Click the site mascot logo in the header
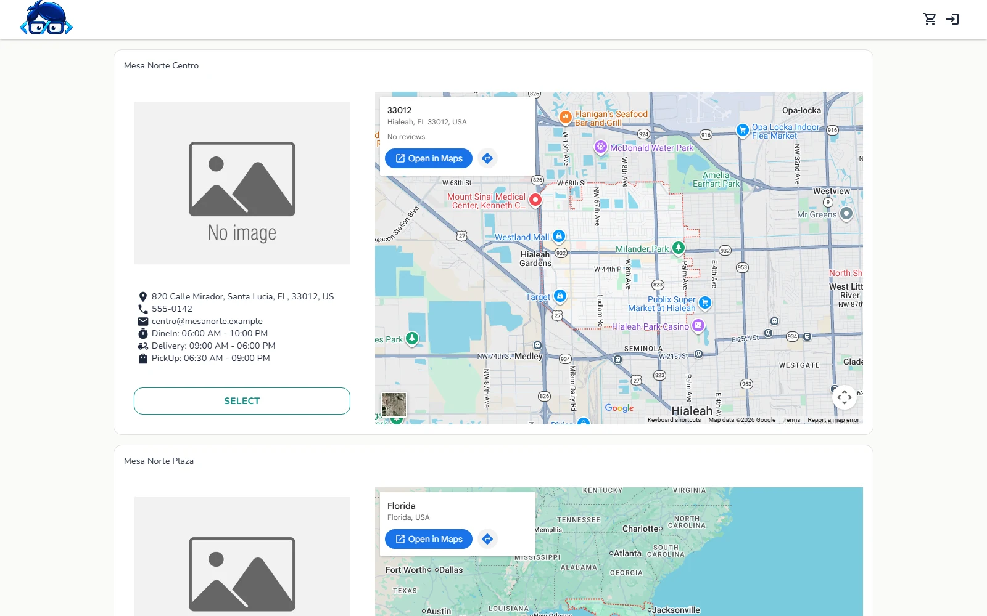The height and width of the screenshot is (616, 987). pyautogui.click(x=46, y=18)
